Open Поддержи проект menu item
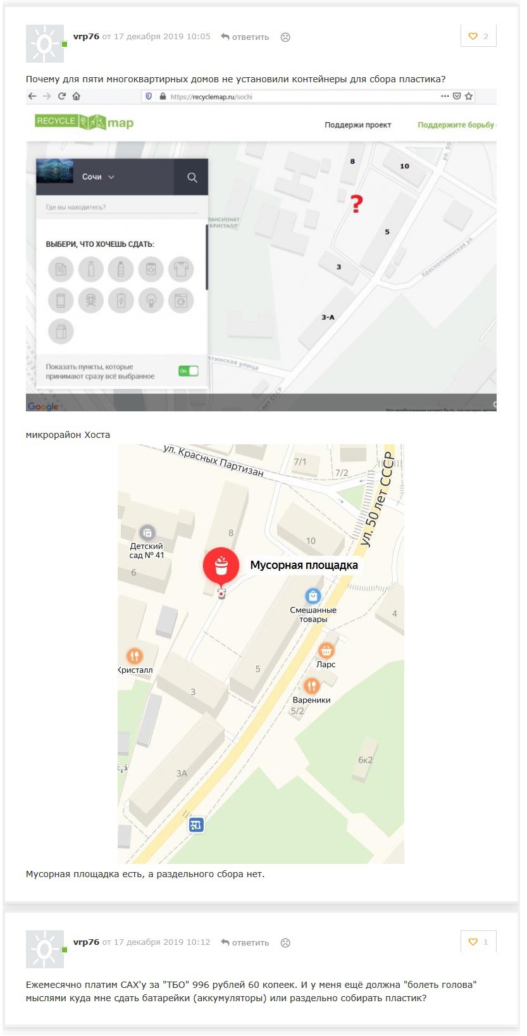The image size is (527, 1036). [357, 125]
